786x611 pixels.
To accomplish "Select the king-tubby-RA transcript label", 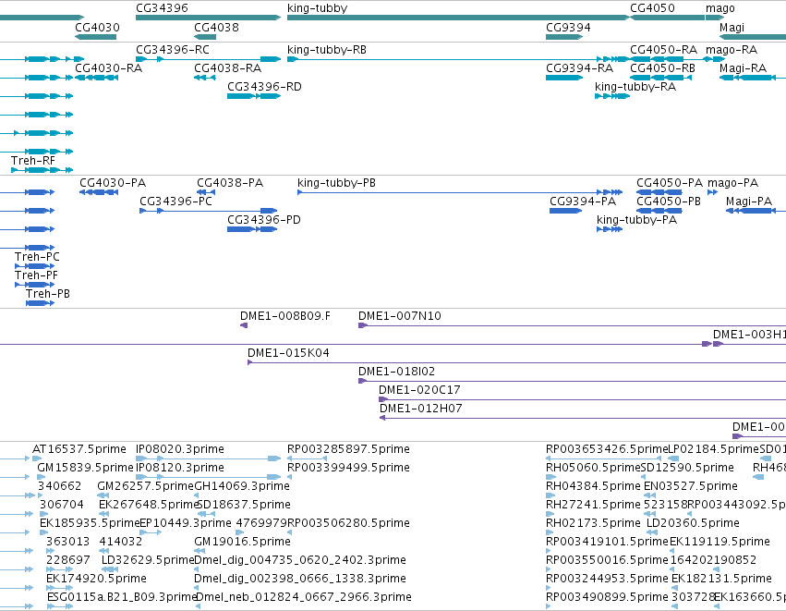I will pyautogui.click(x=635, y=87).
